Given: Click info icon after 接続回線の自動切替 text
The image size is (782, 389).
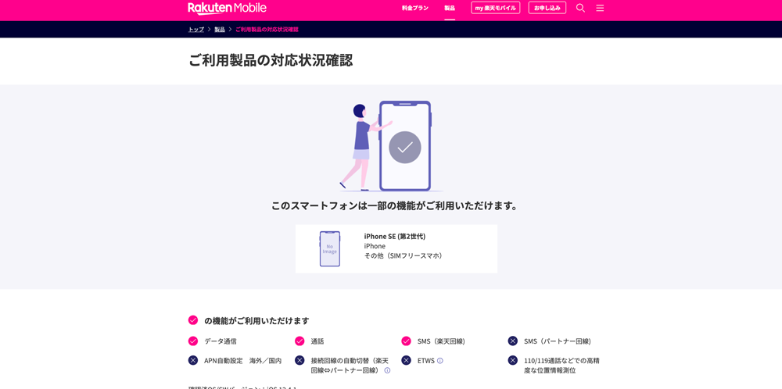Looking at the screenshot, I should [x=387, y=370].
